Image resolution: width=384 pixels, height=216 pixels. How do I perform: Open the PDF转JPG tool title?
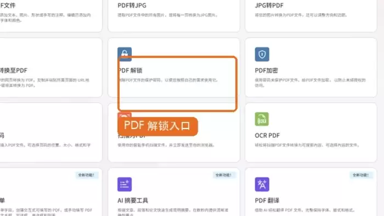pyautogui.click(x=132, y=5)
